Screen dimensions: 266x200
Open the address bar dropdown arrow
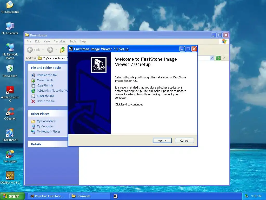coord(212,58)
